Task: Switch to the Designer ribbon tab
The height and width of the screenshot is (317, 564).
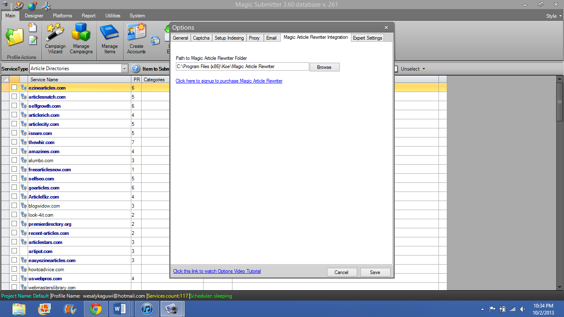Action: coord(34,16)
